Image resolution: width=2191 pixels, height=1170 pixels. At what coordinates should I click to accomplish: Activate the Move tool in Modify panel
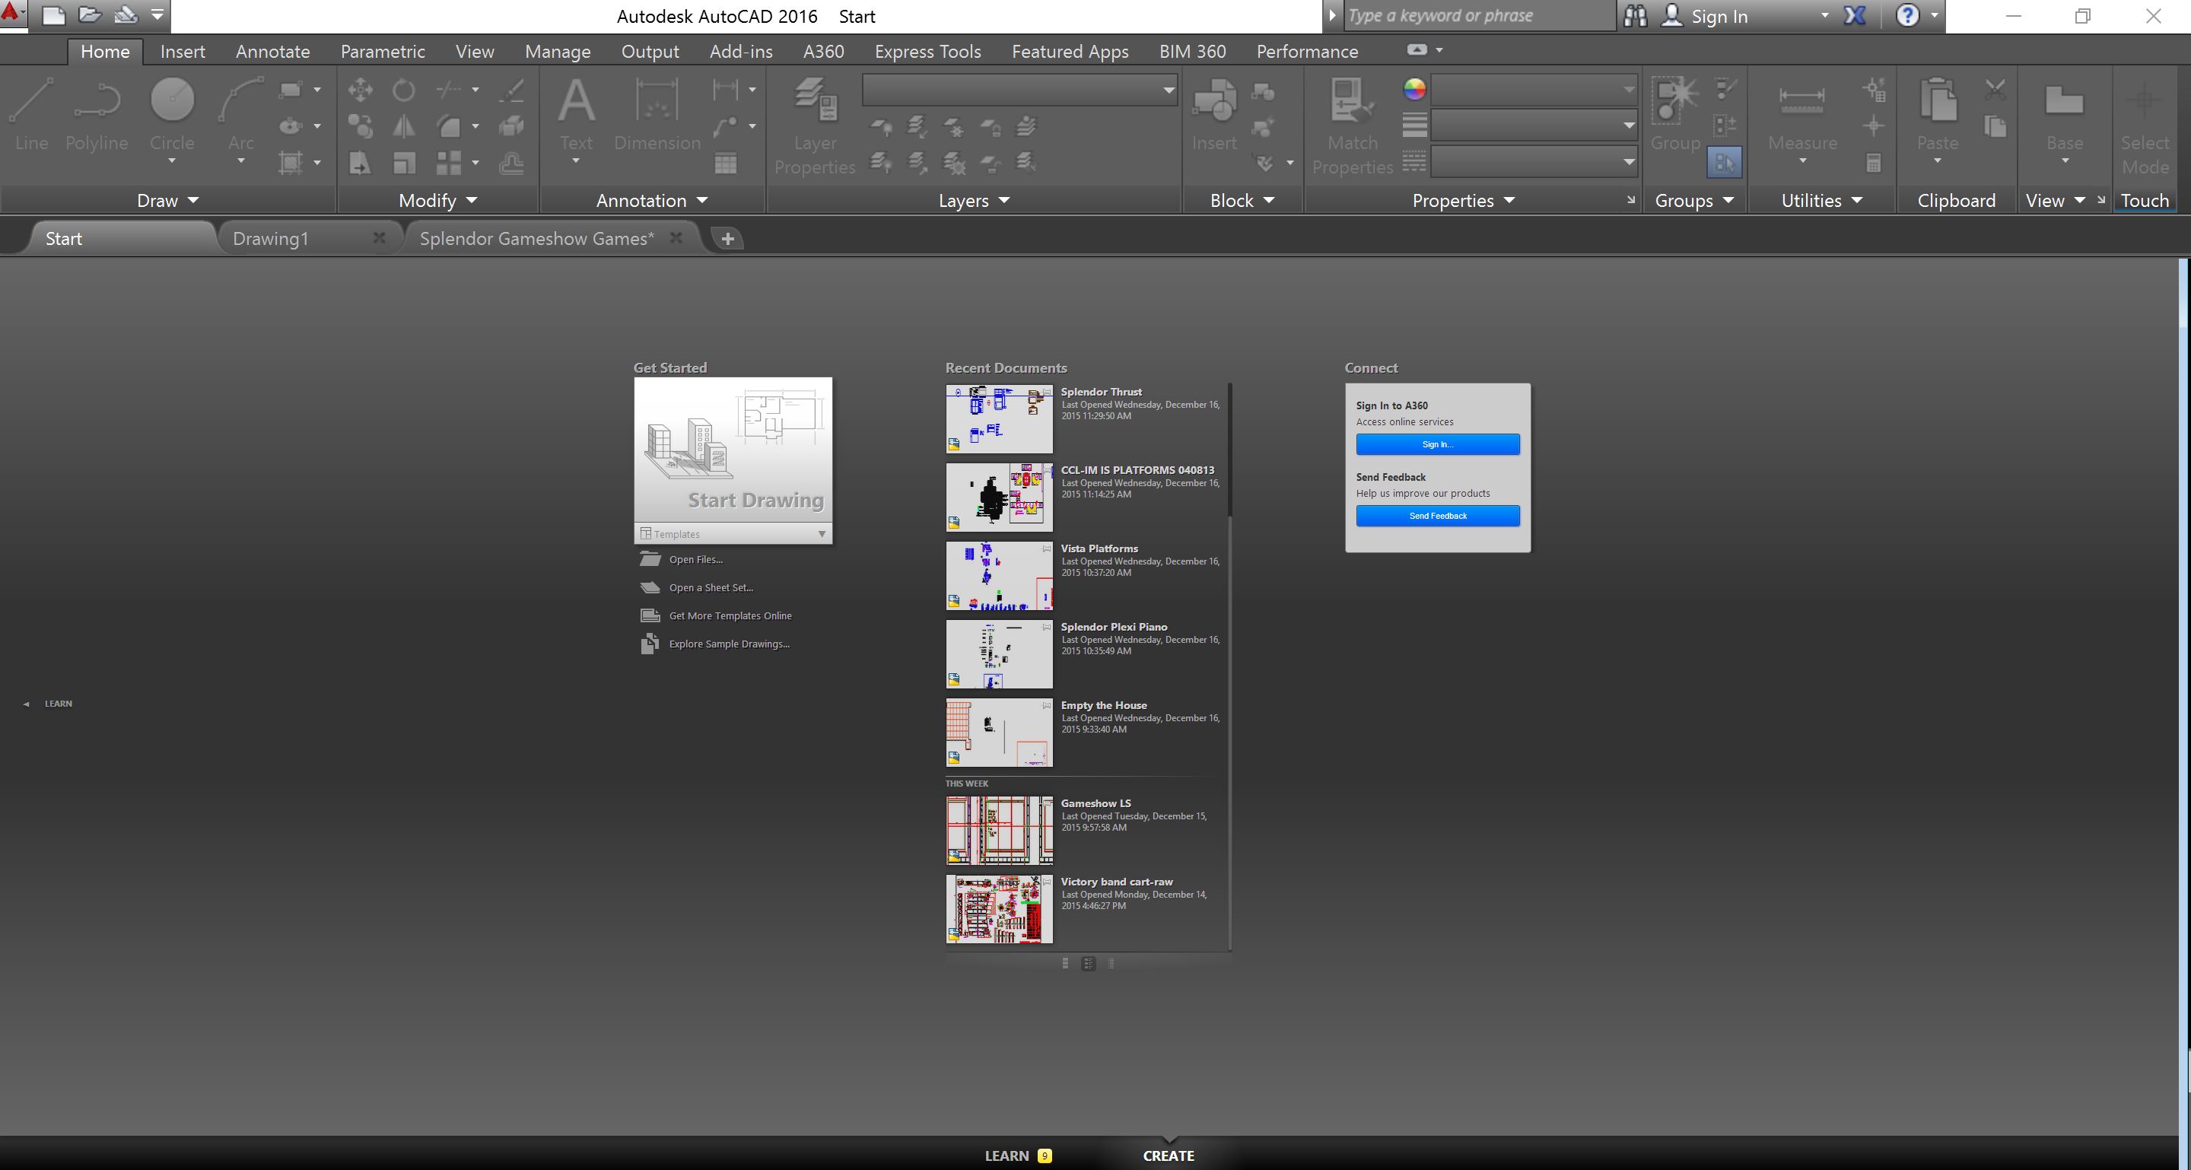click(361, 88)
